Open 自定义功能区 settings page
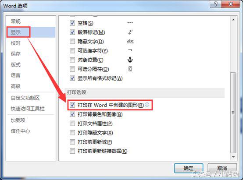Image resolution: width=243 pixels, height=180 pixels. [25, 98]
